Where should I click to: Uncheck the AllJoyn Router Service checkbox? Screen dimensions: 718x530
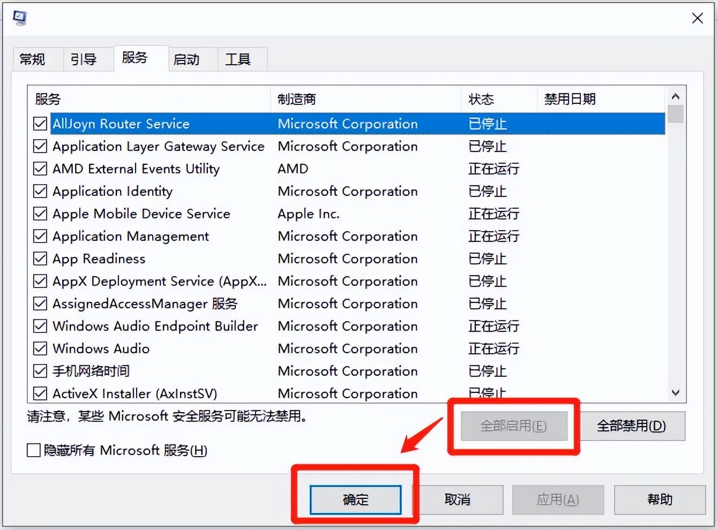pos(40,123)
